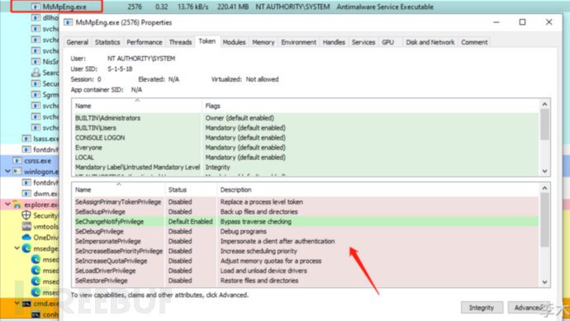570x321 pixels.
Task: Click the conhost process icon
Action: [36, 314]
